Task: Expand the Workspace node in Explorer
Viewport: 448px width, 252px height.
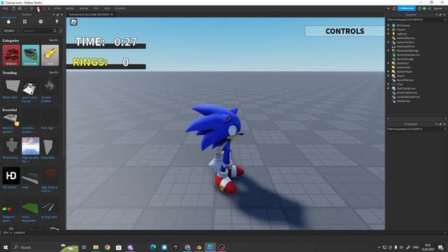Action: (388, 25)
